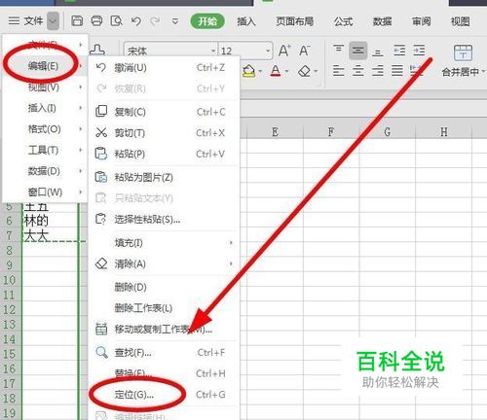The width and height of the screenshot is (487, 420).
Task: Open the 视图(V) submenu in file menu
Action: click(45, 87)
